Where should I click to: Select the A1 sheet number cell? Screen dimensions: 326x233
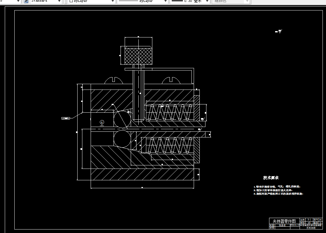[321, 220]
